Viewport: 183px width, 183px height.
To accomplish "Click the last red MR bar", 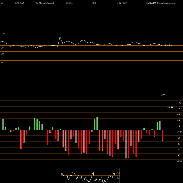I will [x=163, y=135].
